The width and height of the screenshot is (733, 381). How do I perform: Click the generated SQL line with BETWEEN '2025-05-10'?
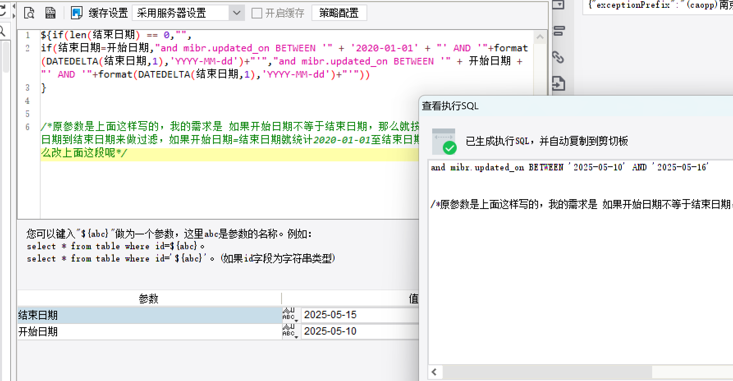click(x=570, y=167)
